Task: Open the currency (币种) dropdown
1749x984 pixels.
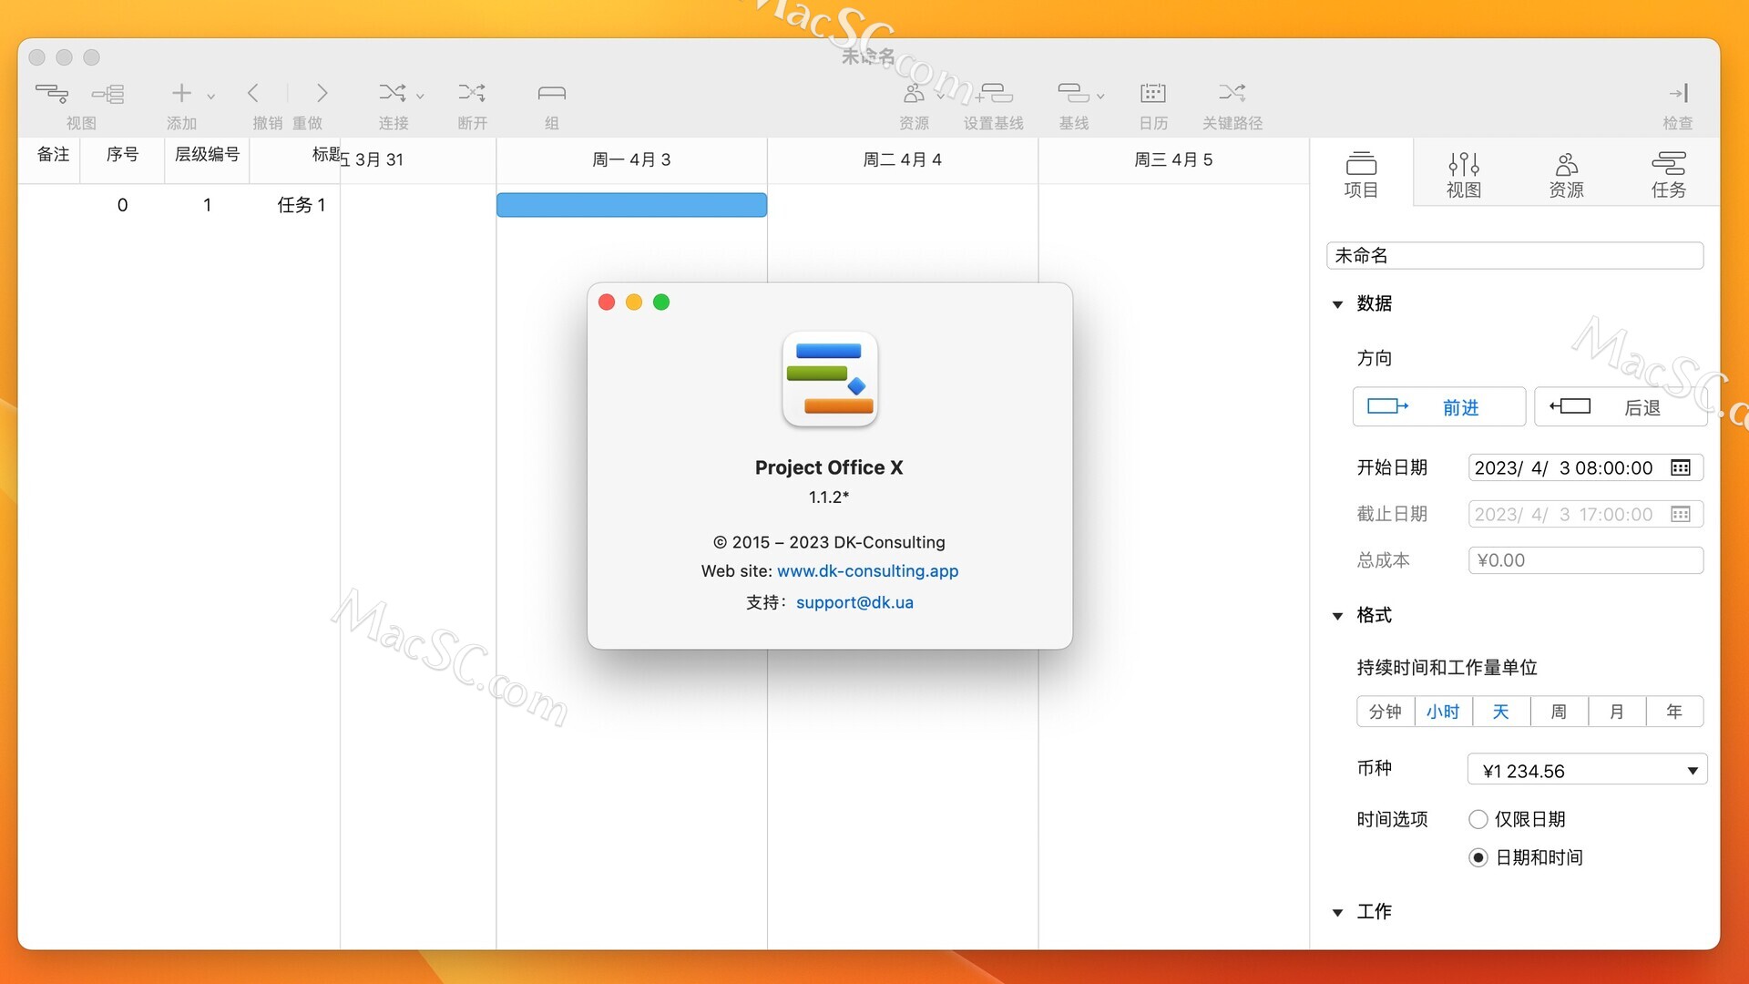Action: click(1587, 770)
